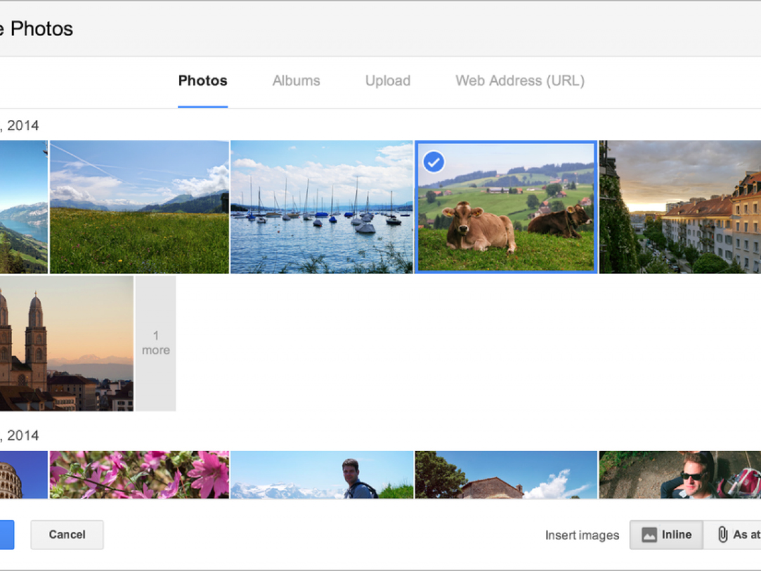Screen dimensions: 761x571
Task: Click the paperclip attachment icon
Action: pos(722,535)
